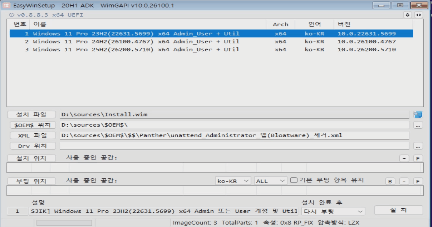Click the D:\sources\Install.wim path field
Viewport: 432px width, 227px height.
coord(234,115)
